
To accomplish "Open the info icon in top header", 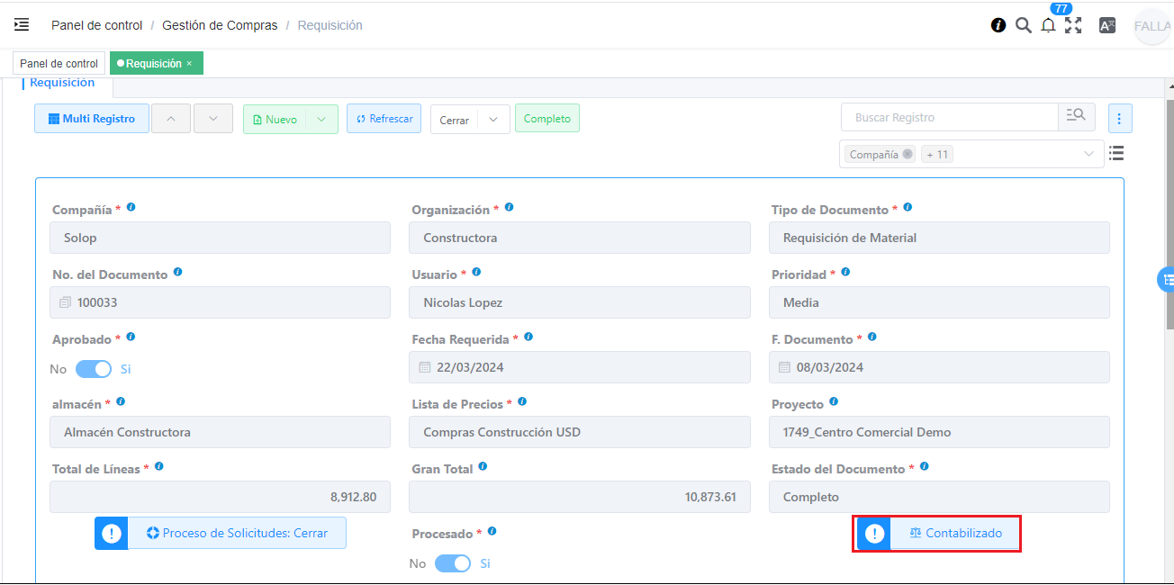I will (x=998, y=25).
